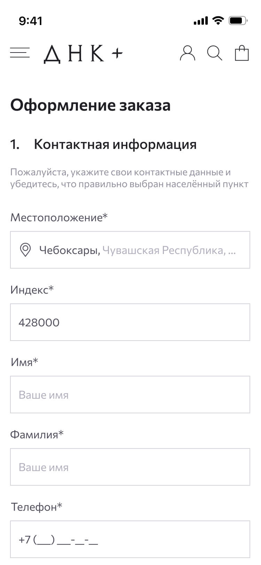Click the contact details instruction text
The height and width of the screenshot is (565, 261).
pyautogui.click(x=129, y=178)
